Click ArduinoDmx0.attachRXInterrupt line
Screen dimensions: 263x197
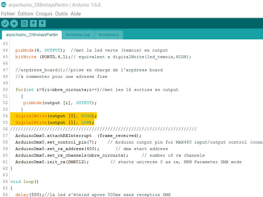coord(78,136)
